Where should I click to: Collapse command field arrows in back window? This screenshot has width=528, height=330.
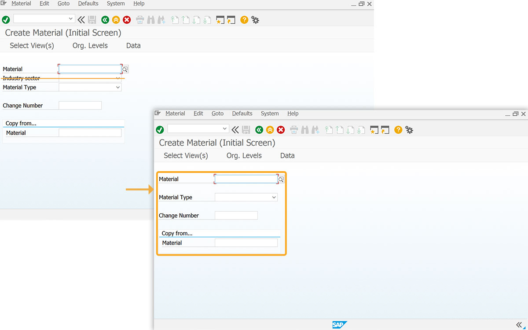[x=81, y=20]
